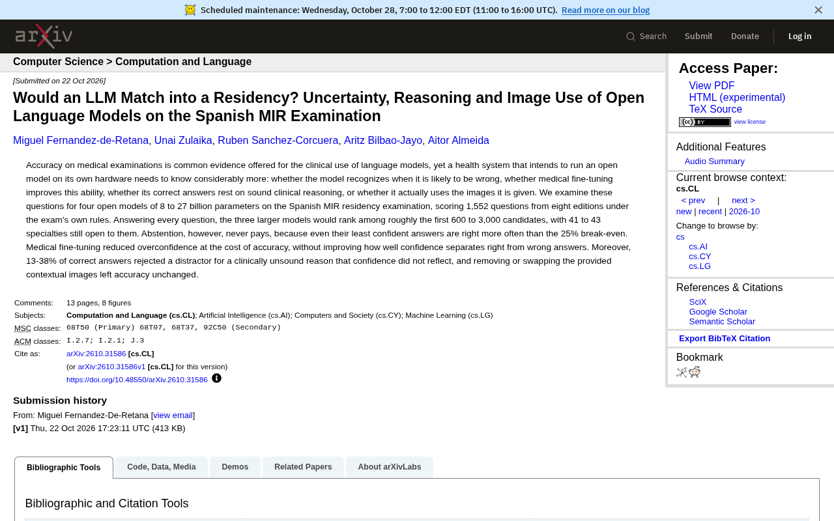Open the recent cs.CL listings
This screenshot has height=521, width=834.
[x=710, y=212]
